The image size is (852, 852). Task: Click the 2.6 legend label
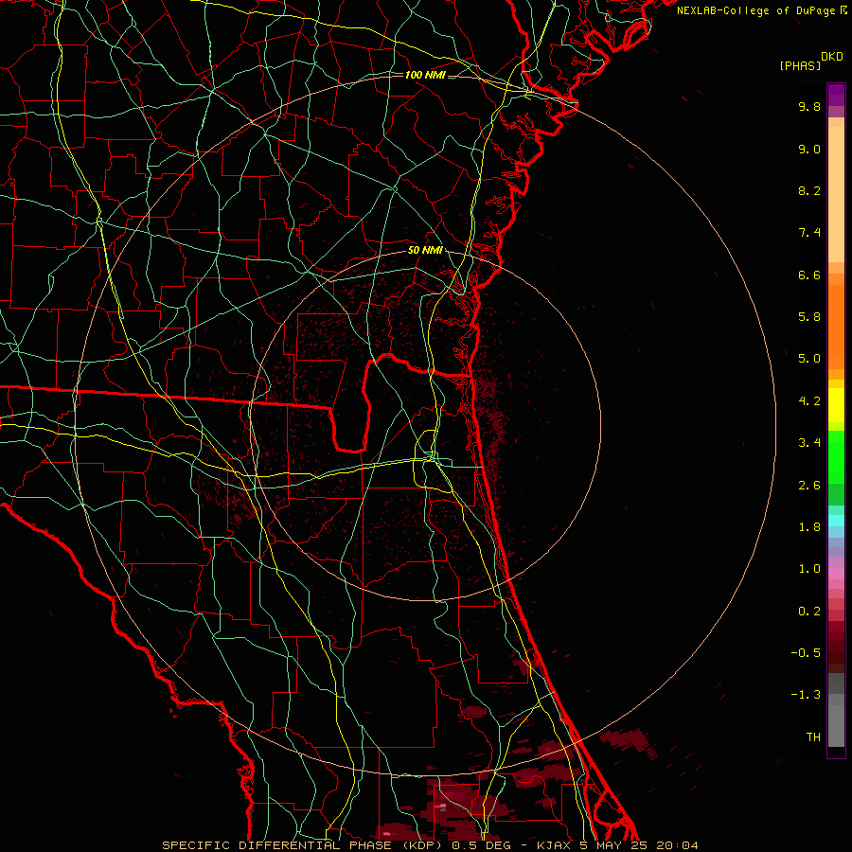pyautogui.click(x=809, y=486)
